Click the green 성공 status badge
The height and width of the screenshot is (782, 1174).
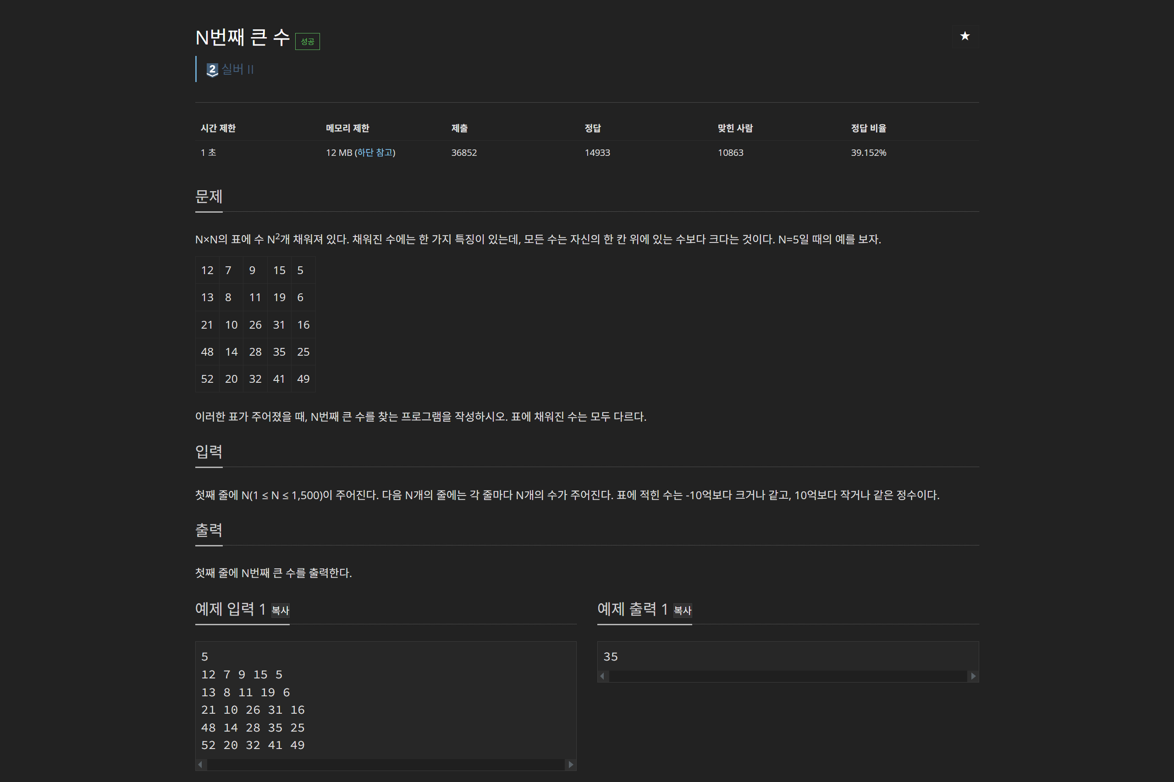307,41
